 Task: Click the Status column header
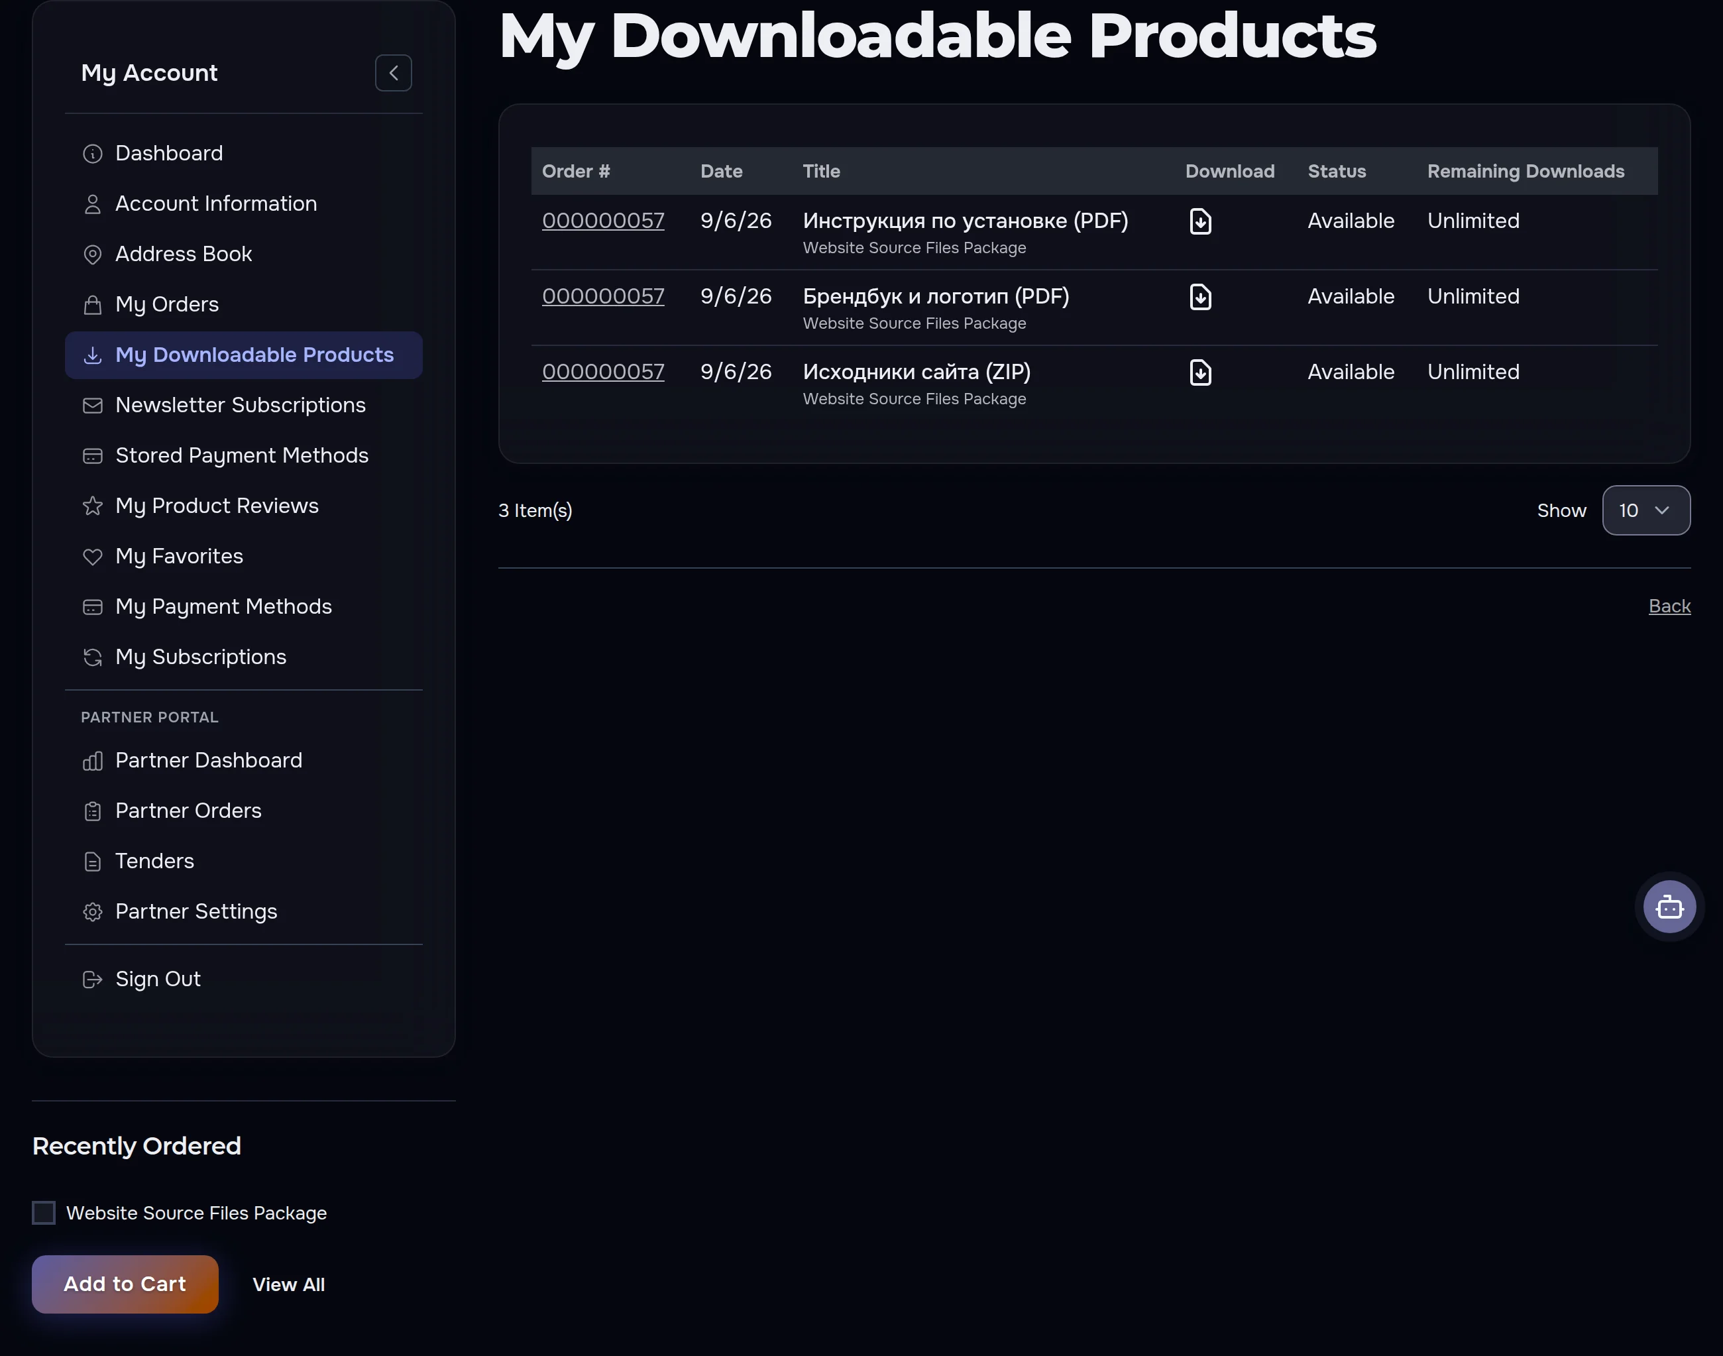click(1337, 172)
